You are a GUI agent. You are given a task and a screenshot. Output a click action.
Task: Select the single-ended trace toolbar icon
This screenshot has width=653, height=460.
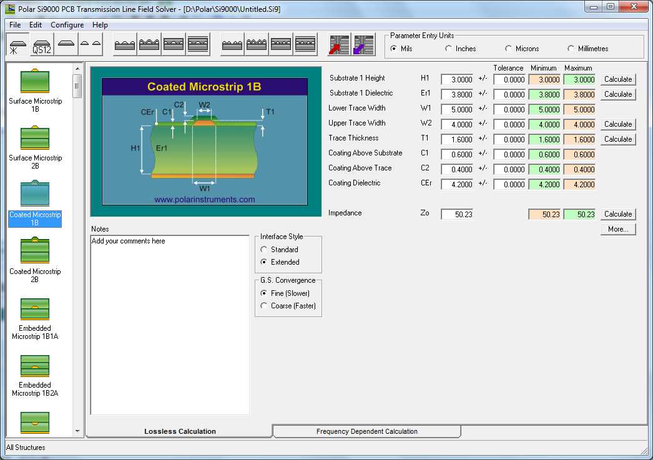(x=66, y=45)
